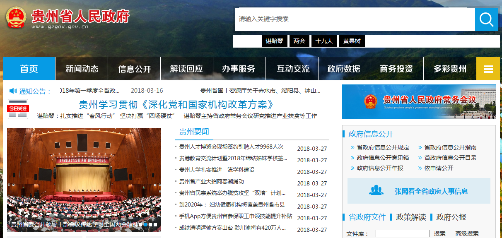The height and width of the screenshot is (238, 502).
Task: Click the 今日关注 newspaper icon
Action: pos(18,109)
